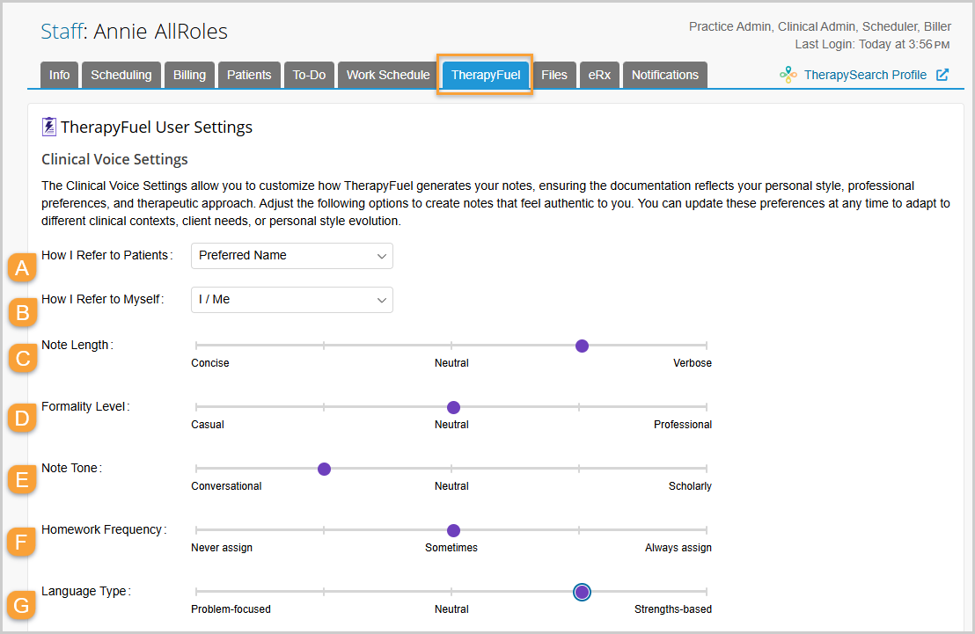Click the Formality Level slider handle
This screenshot has height=634, width=975.
pos(453,407)
